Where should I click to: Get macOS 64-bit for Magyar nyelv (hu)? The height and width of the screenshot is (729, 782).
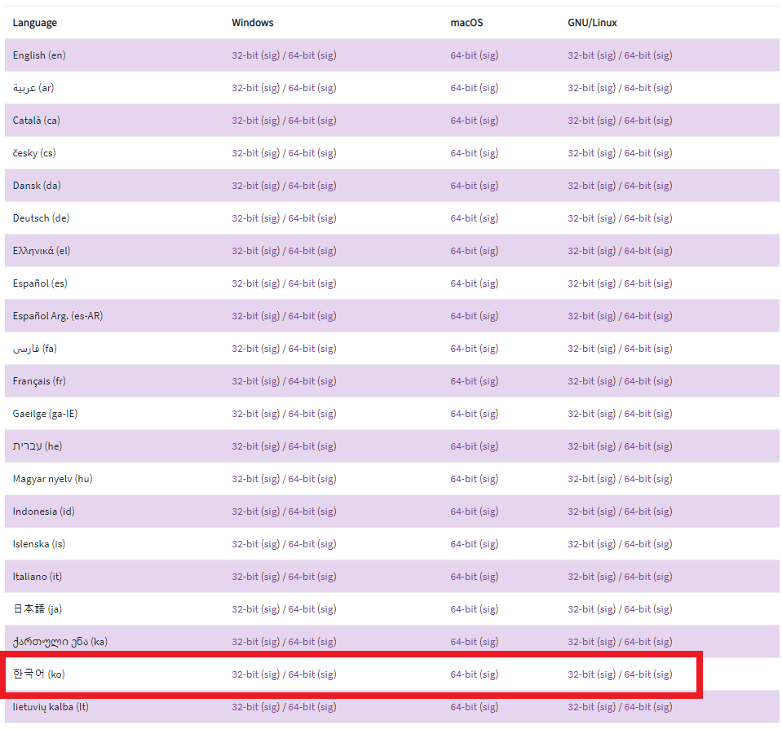tap(463, 478)
